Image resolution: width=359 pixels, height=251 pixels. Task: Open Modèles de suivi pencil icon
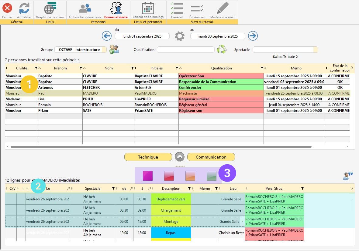point(222,8)
